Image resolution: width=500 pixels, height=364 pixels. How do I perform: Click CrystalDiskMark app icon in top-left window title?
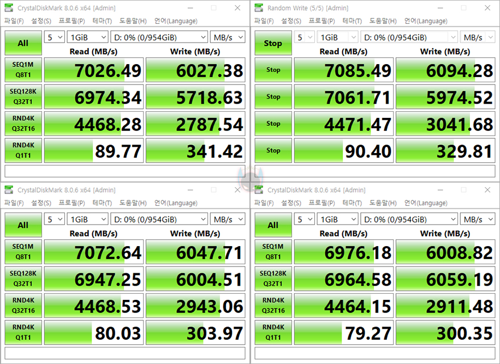[9, 8]
